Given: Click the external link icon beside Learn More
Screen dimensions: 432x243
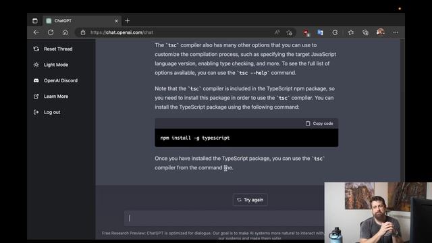Looking at the screenshot, I should pyautogui.click(x=36, y=97).
